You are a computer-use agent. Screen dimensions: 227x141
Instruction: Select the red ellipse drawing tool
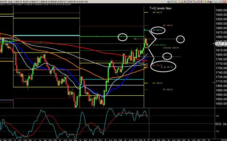(x=185, y=1)
